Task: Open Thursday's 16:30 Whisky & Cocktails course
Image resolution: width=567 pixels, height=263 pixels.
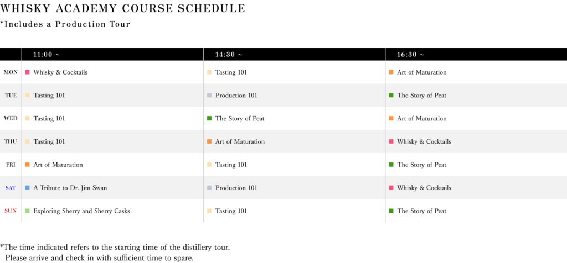Action: click(x=424, y=142)
